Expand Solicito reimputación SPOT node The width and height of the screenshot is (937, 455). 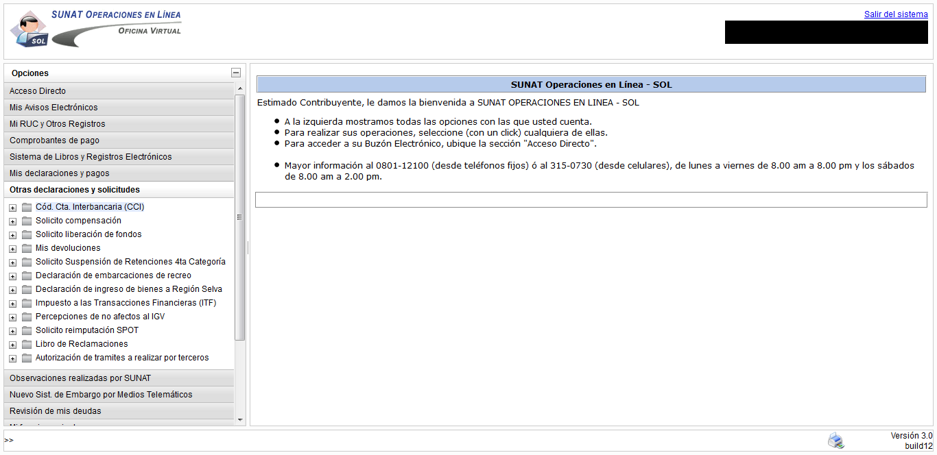[x=12, y=331]
